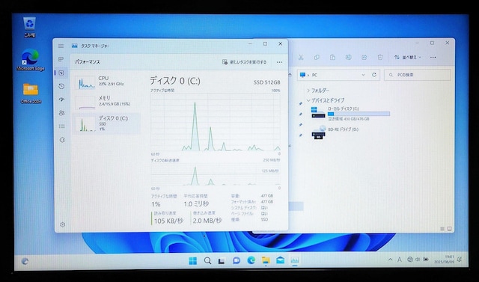This screenshot has width=479, height=282.
Task: Select the Office 2024 desktop folder
Action: pos(31,93)
